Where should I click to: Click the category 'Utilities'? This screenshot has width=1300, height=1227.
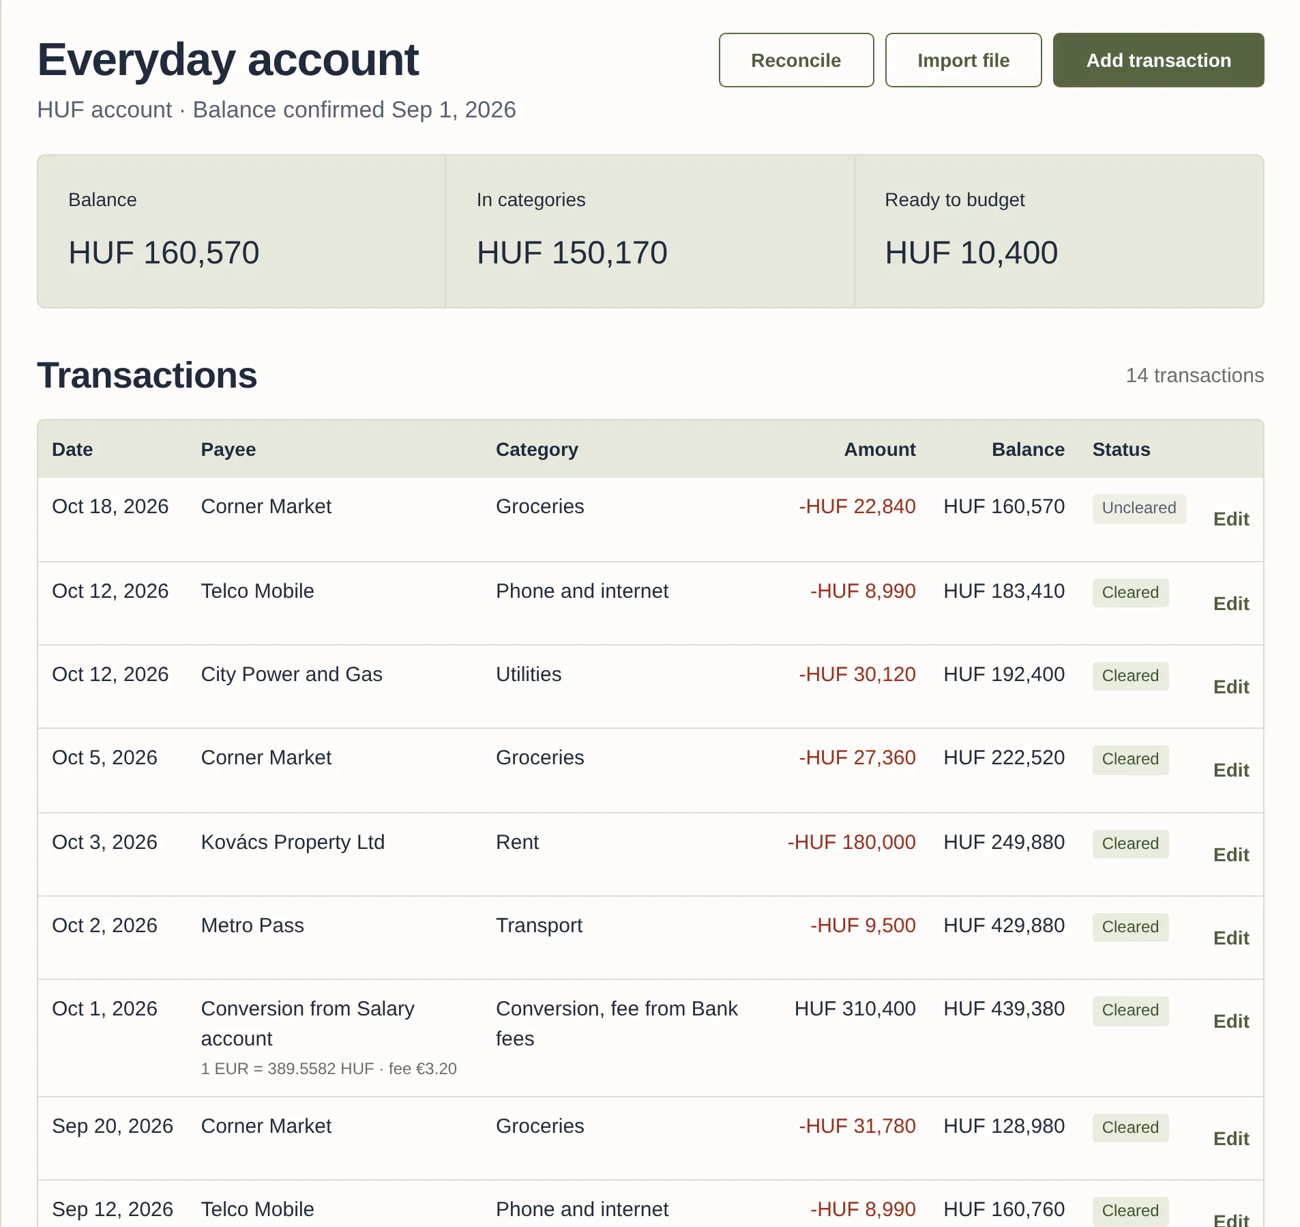[529, 674]
